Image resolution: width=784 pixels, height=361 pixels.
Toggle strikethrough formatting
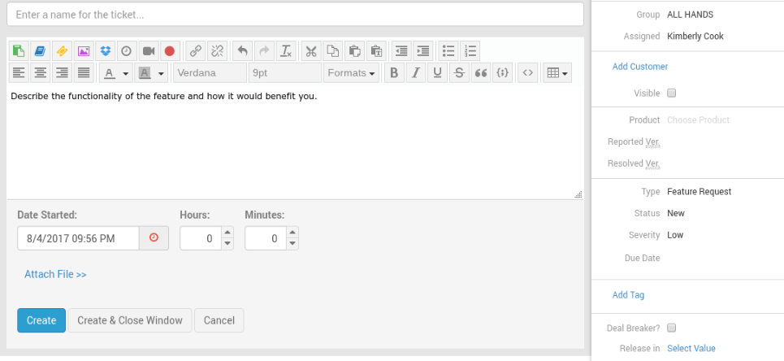459,73
